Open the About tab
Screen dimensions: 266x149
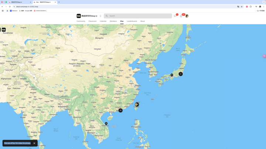(143, 21)
